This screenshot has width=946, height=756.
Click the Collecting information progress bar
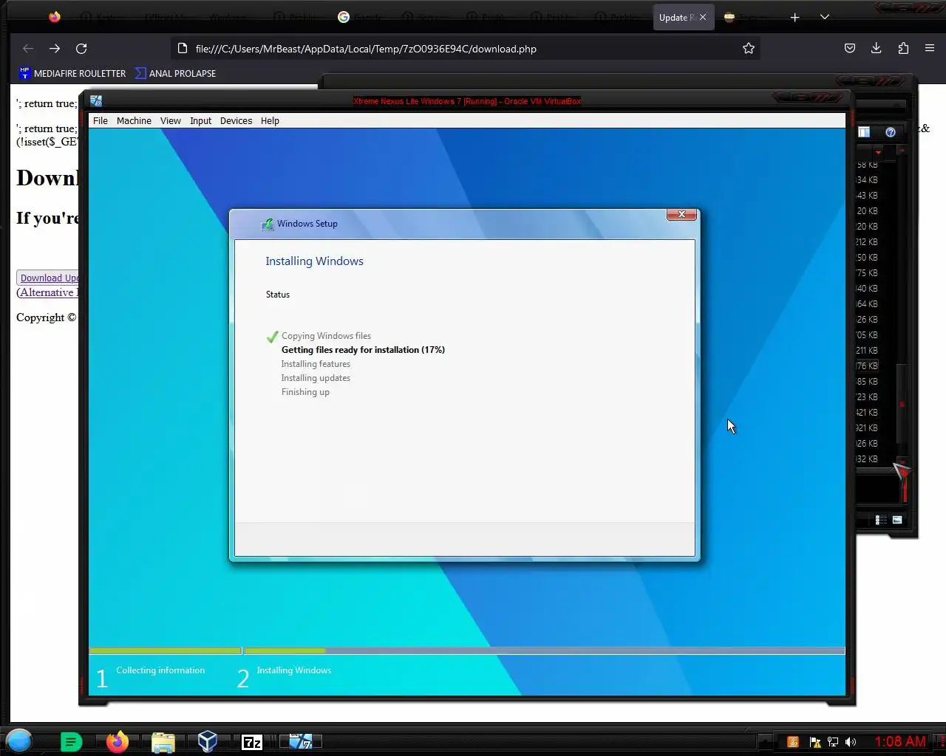[166, 651]
